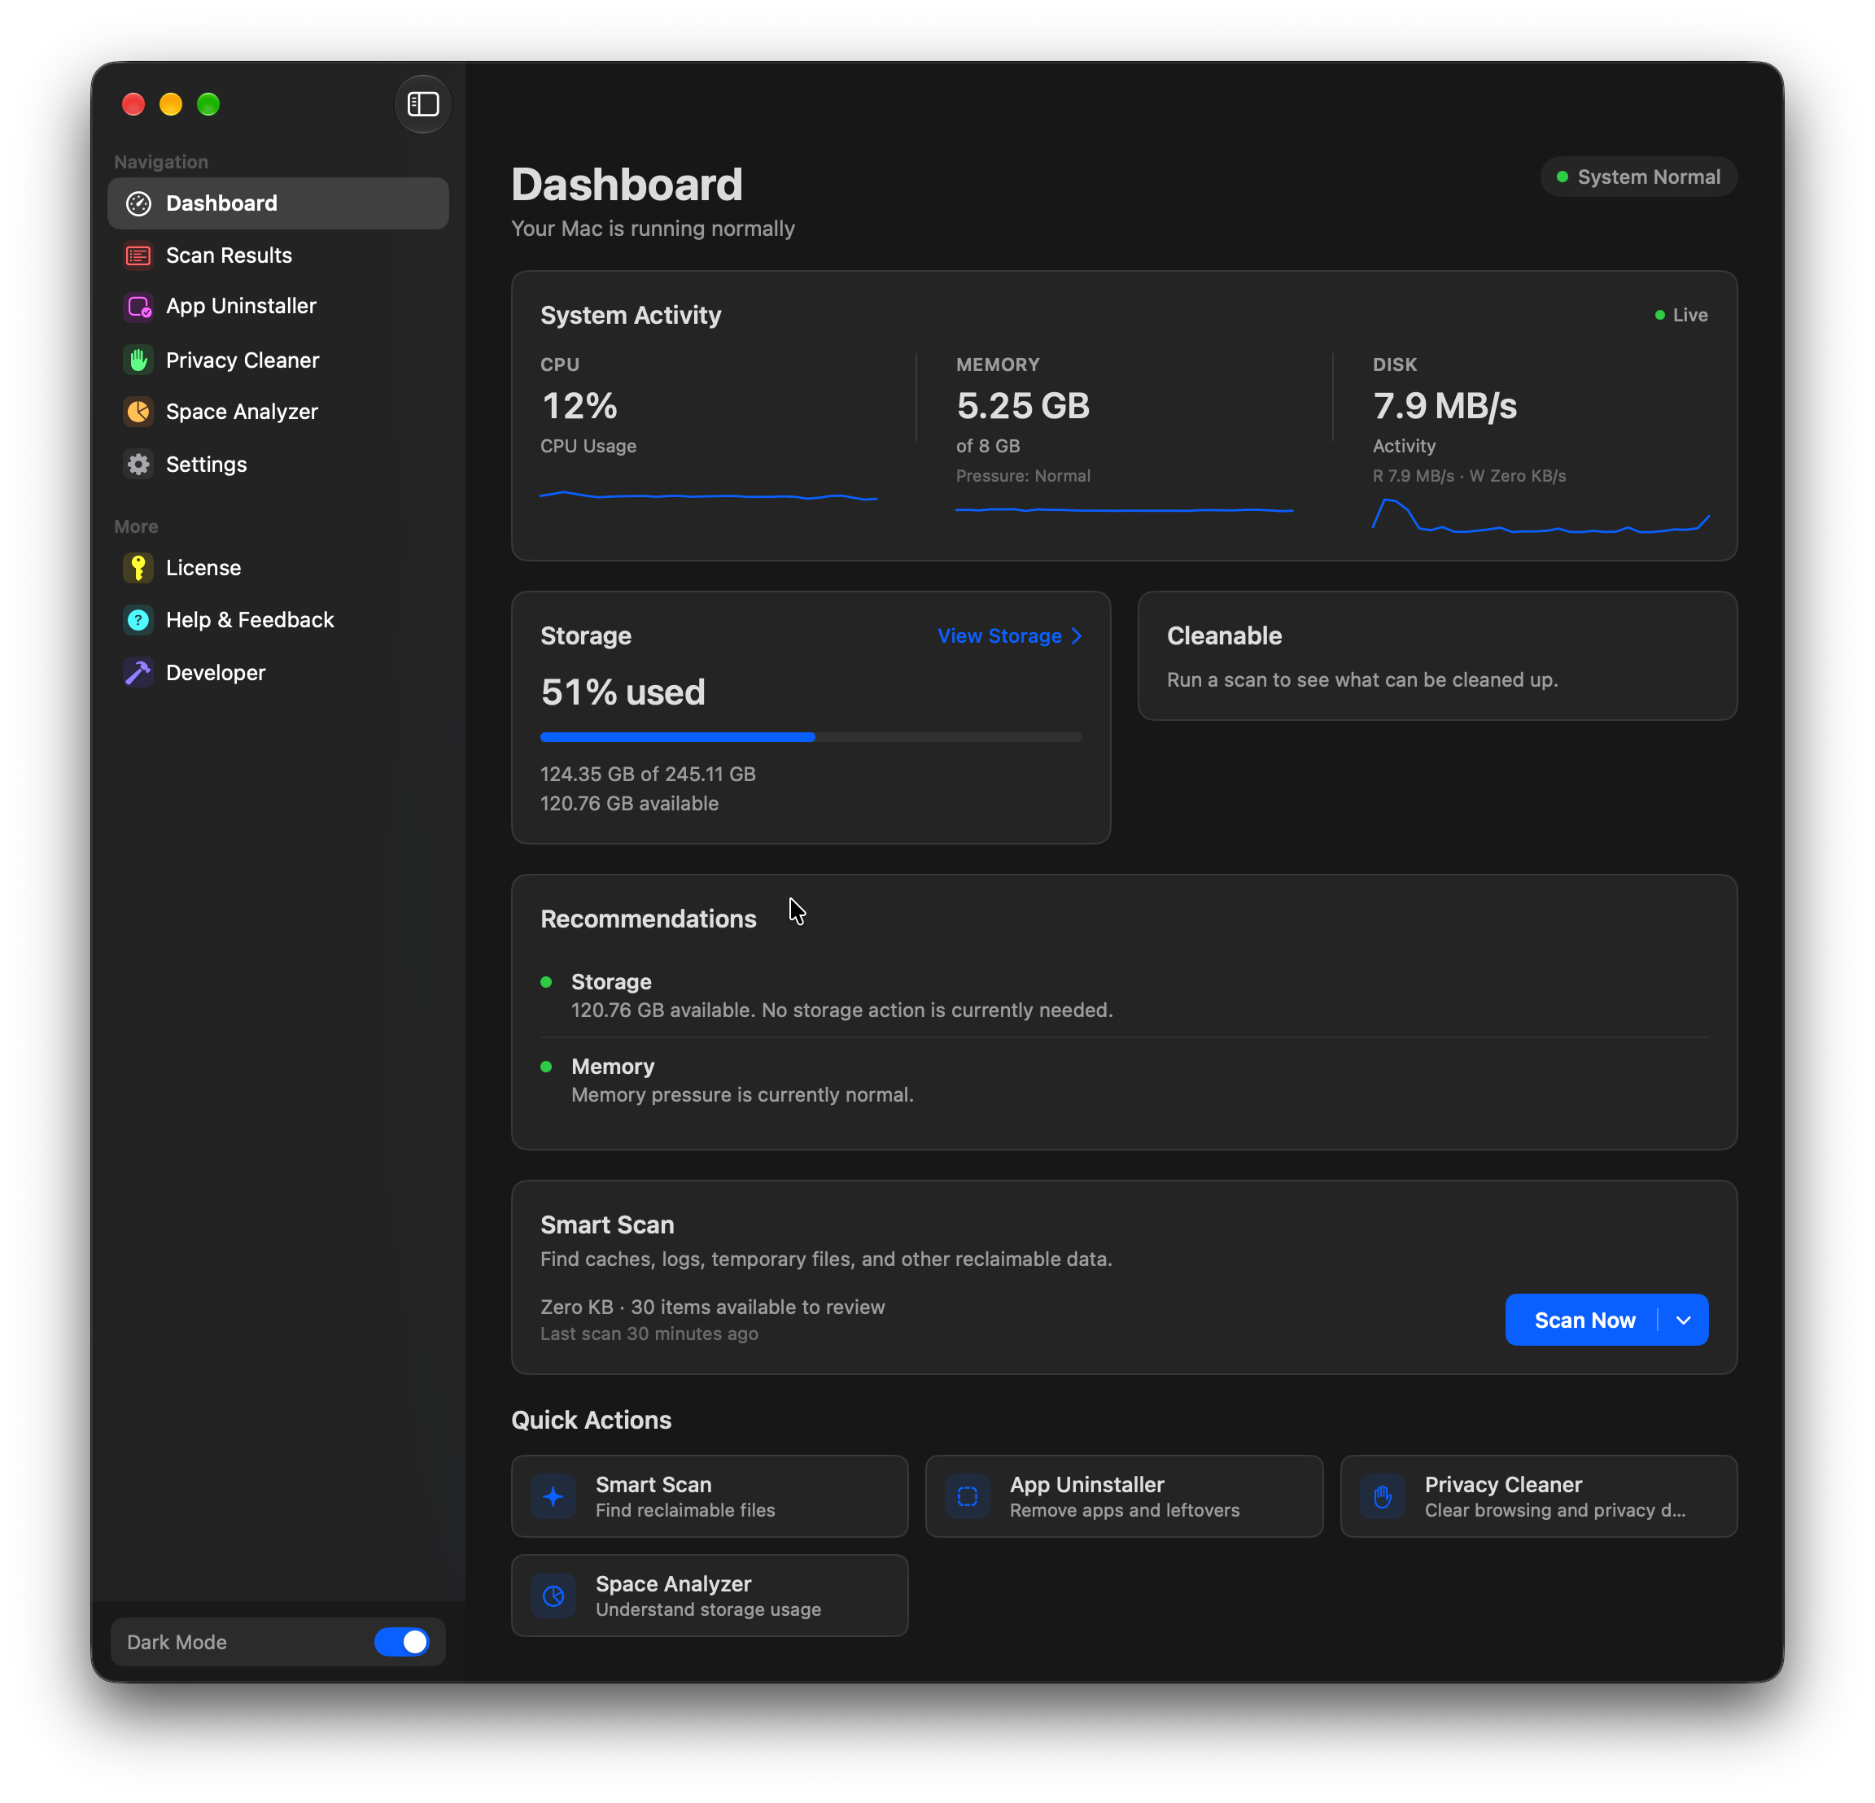Click the Privacy Cleaner hand icon in Quick Actions

[x=1383, y=1496]
